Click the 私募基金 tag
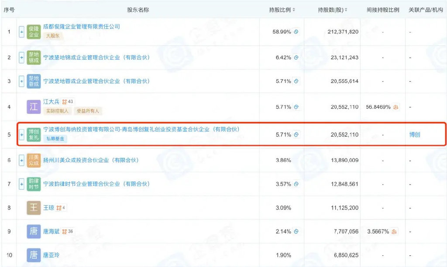 pyautogui.click(x=55, y=139)
